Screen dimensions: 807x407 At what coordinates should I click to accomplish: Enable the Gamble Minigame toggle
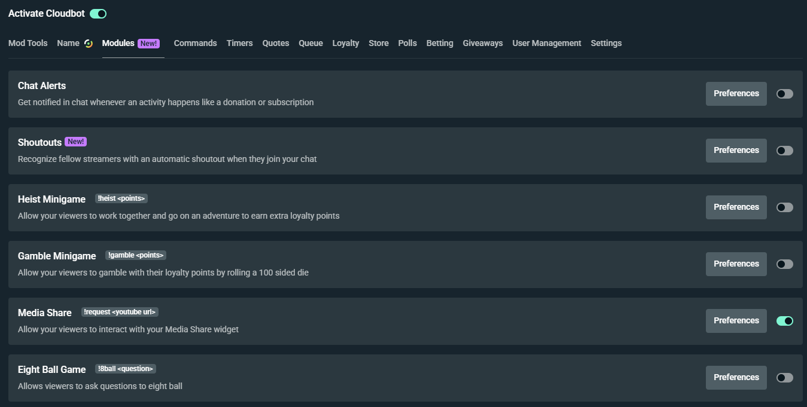coord(784,264)
